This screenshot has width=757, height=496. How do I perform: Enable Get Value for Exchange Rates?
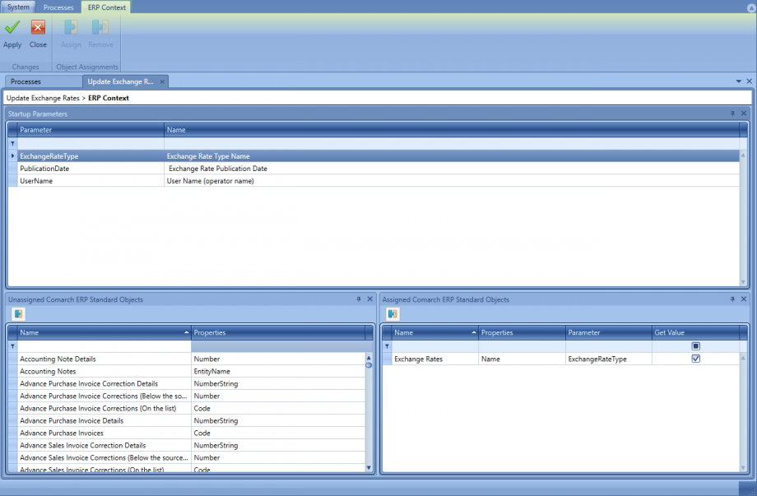(x=696, y=358)
